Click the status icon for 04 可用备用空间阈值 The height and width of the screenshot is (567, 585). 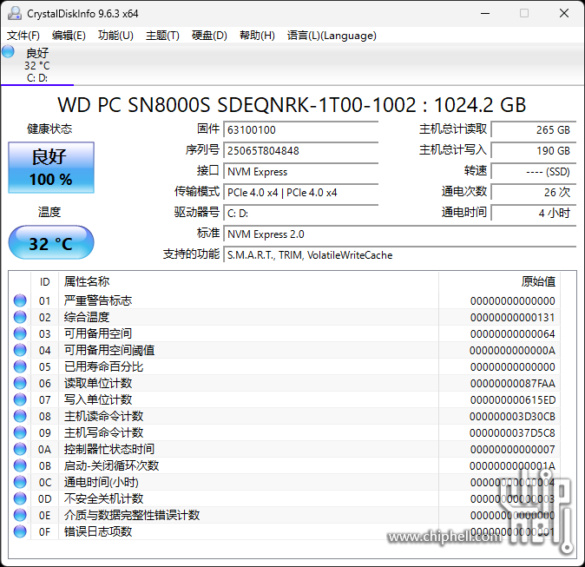20,350
